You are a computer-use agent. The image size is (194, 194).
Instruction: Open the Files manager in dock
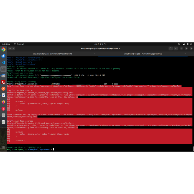(3, 76)
